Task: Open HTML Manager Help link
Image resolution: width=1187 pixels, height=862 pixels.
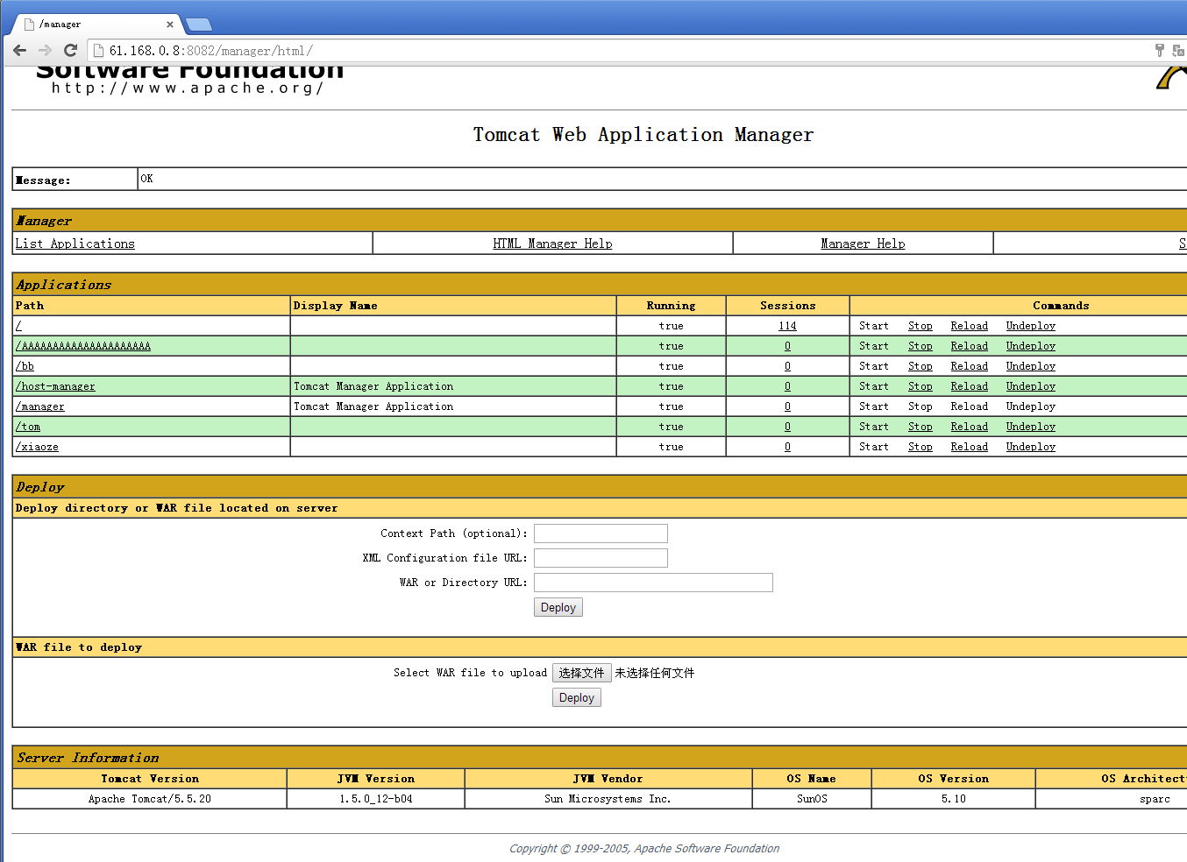Action: point(552,244)
